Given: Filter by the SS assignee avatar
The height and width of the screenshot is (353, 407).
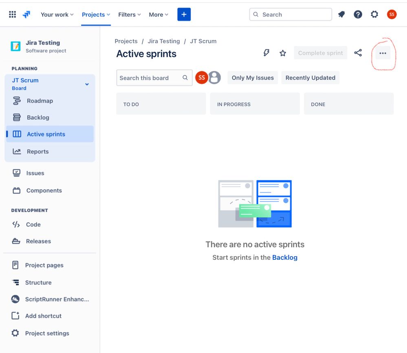Looking at the screenshot, I should (202, 77).
